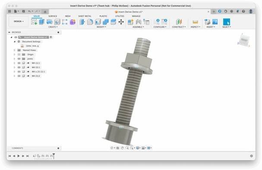Open the DESIGN workspace dropdown
The height and width of the screenshot is (170, 262).
[x=19, y=22]
